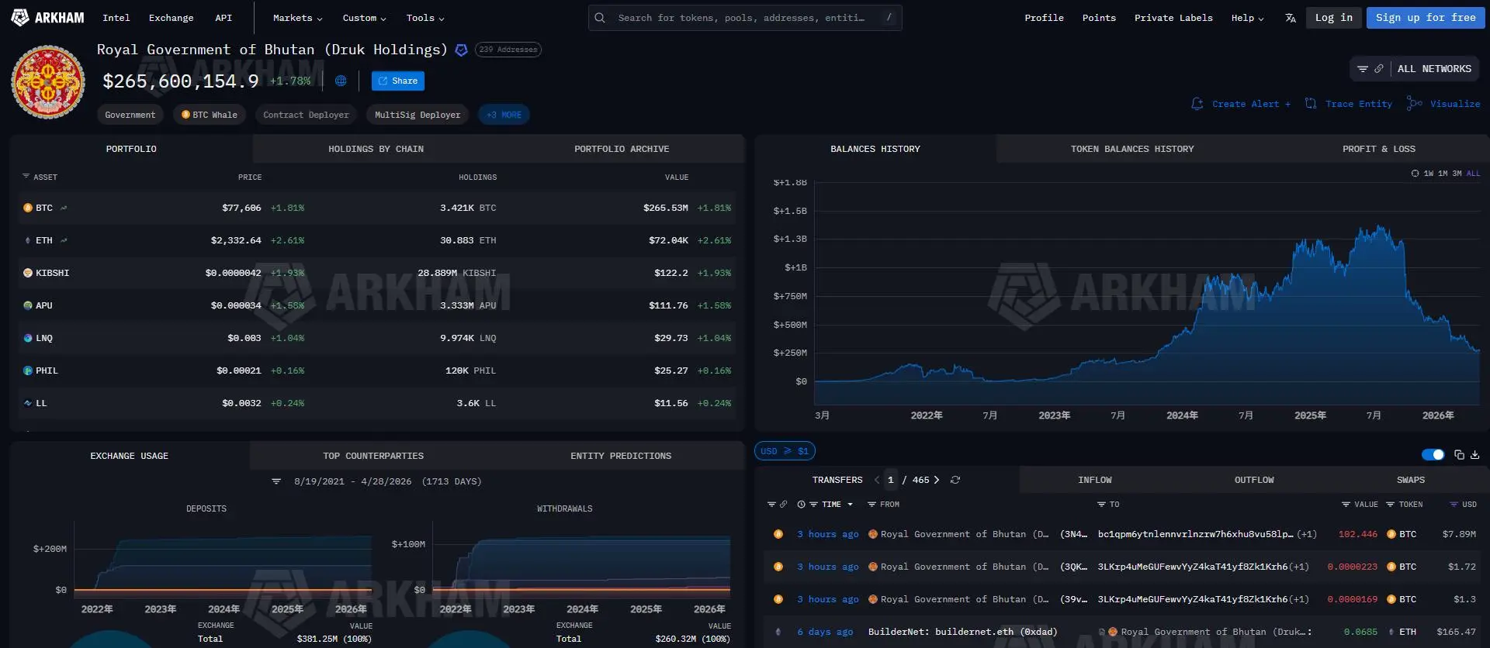Click the Token column filter icon
Image resolution: width=1490 pixels, height=648 pixels.
coord(1390,505)
